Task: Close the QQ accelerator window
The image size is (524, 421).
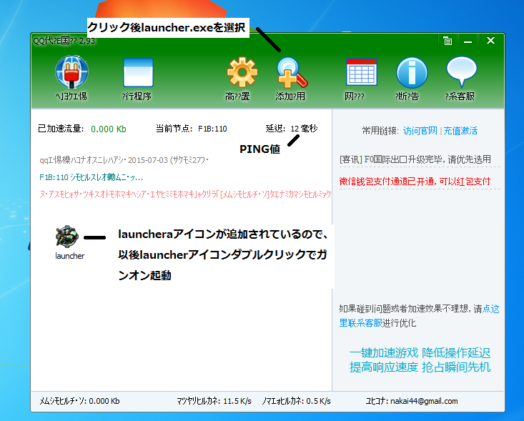Action: point(490,41)
